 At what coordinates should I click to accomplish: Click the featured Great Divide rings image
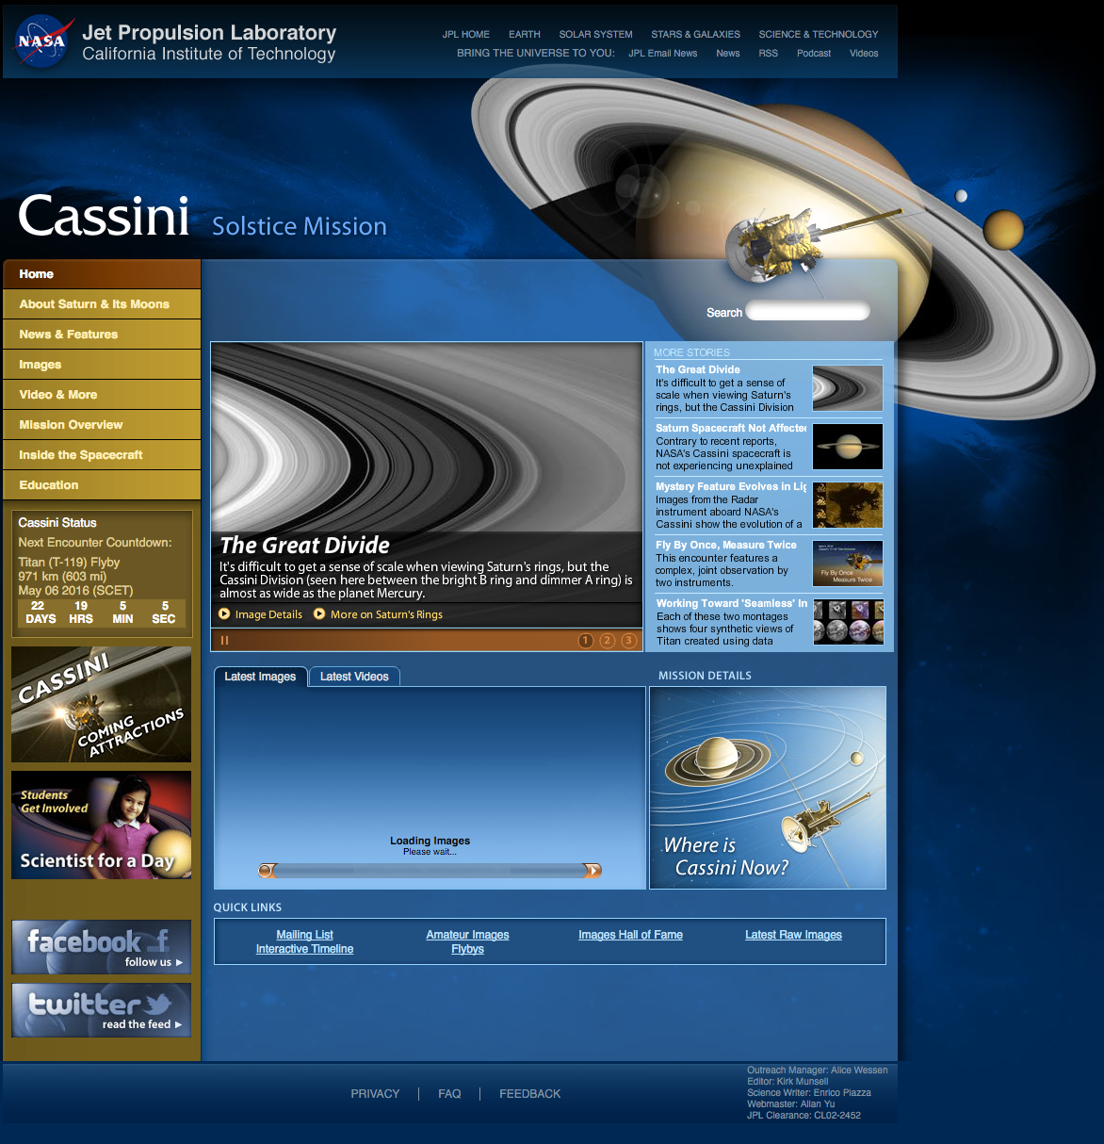(427, 437)
